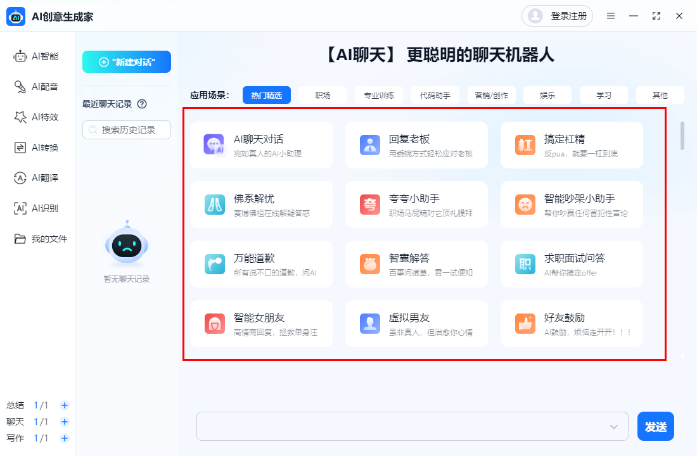Open the AI配音 voiceover tool

pos(37,87)
